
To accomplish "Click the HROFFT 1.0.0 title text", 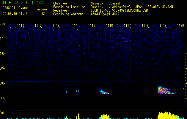I will click(x=23, y=2).
